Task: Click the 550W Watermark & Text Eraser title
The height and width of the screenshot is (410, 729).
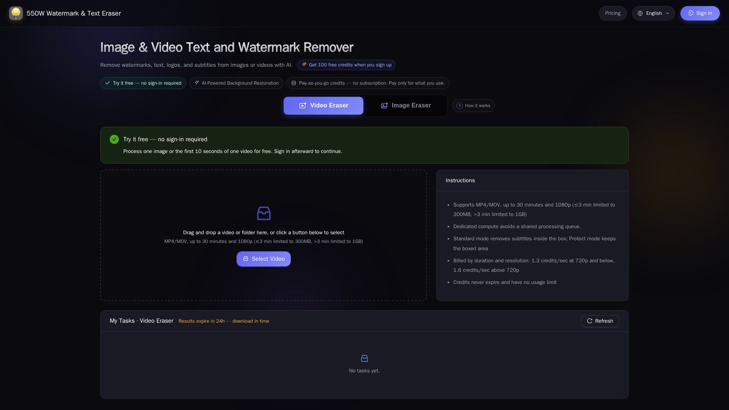Action: pyautogui.click(x=74, y=13)
